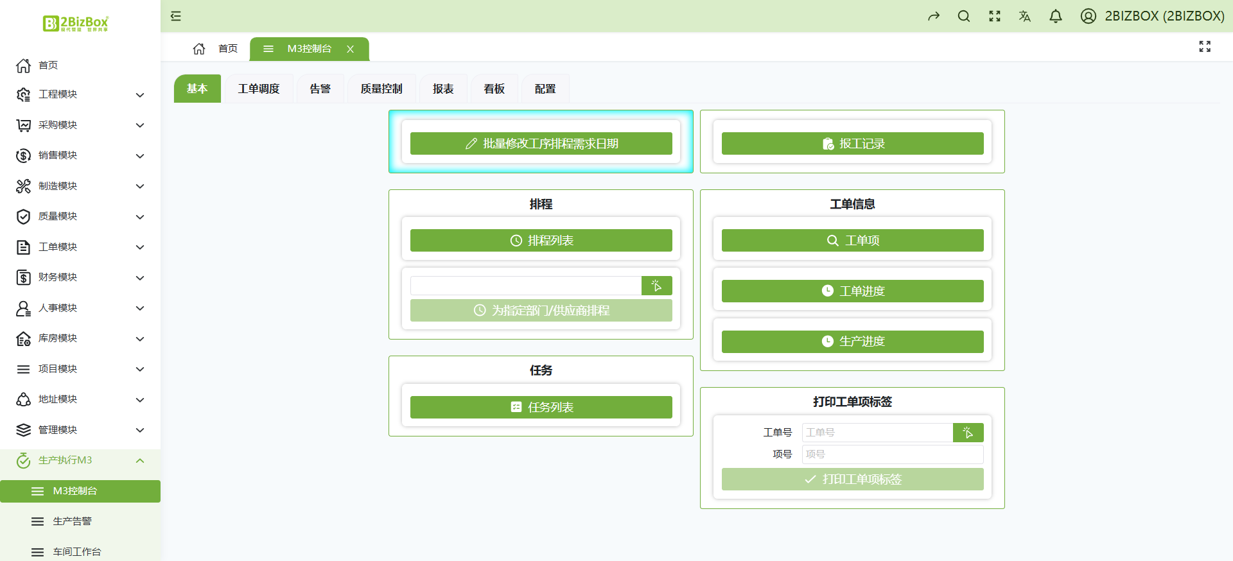
Task: Expand the 财务模块 chevron
Action: point(140,278)
